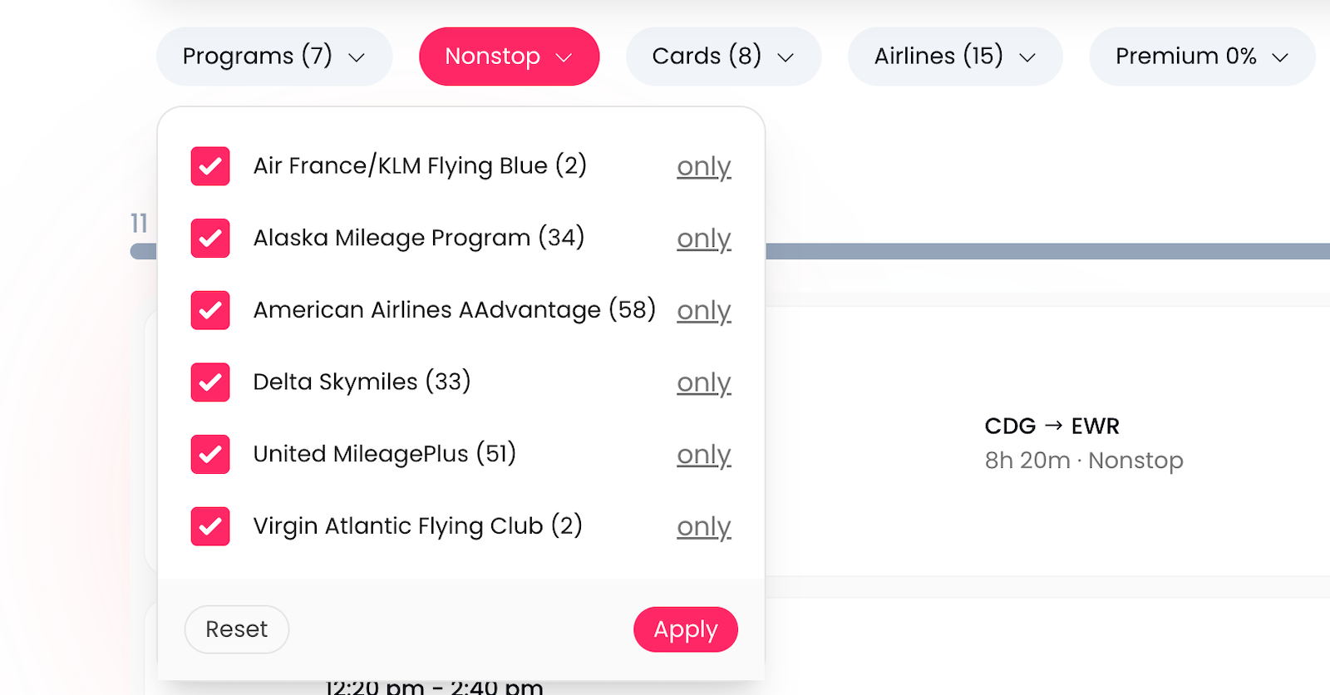Open the Airlines (15) dropdown
The image size is (1330, 695).
point(954,57)
